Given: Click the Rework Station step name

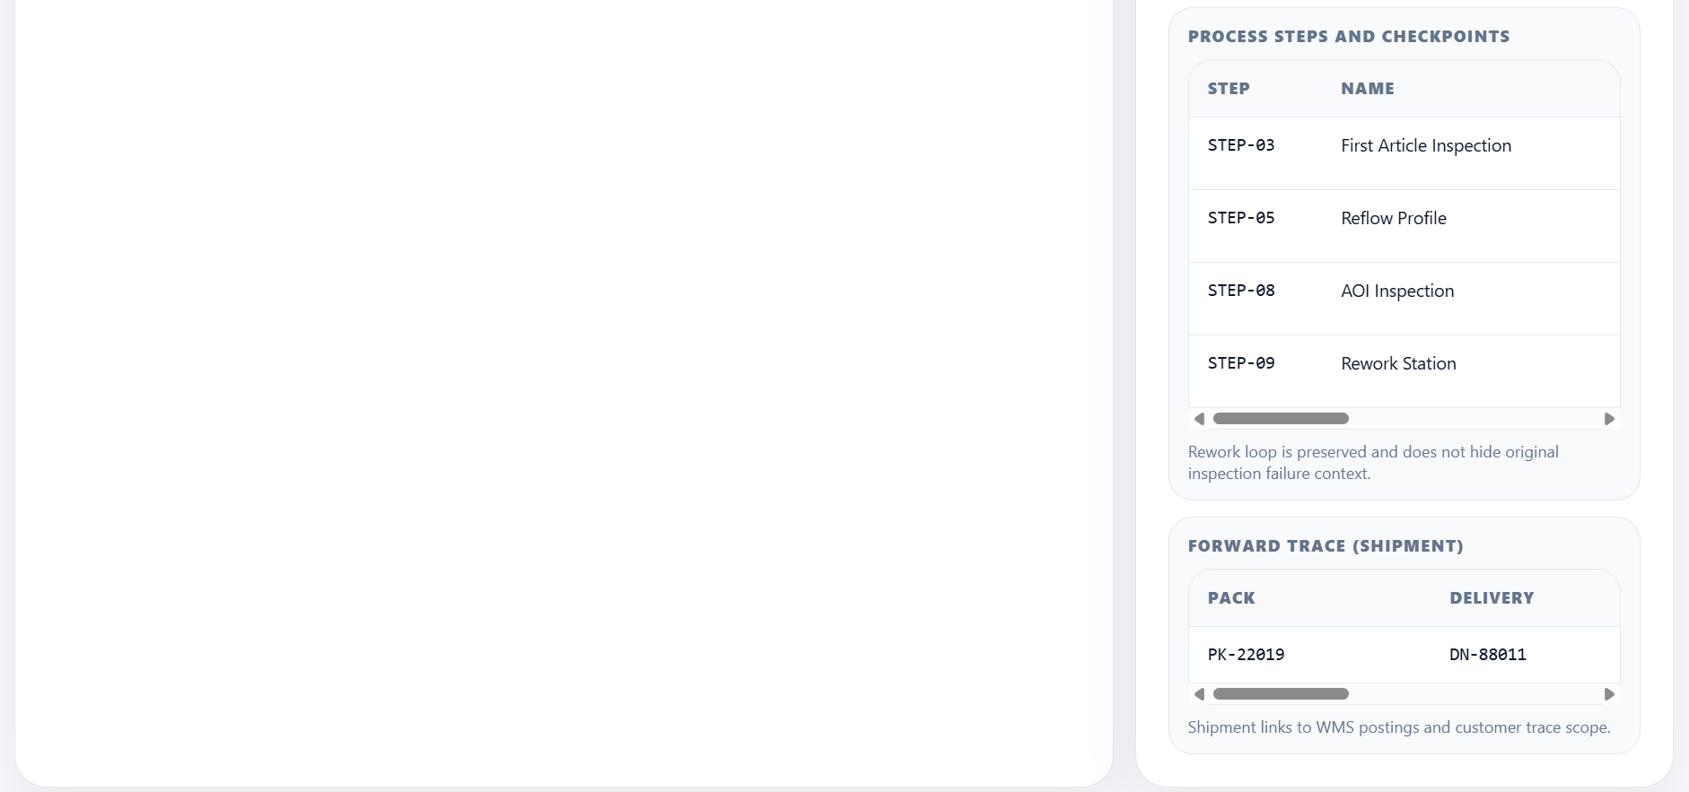Looking at the screenshot, I should 1398,363.
